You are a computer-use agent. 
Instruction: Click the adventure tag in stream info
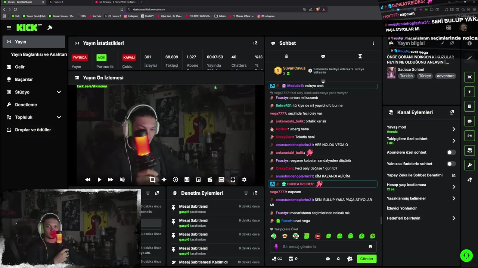point(446,76)
